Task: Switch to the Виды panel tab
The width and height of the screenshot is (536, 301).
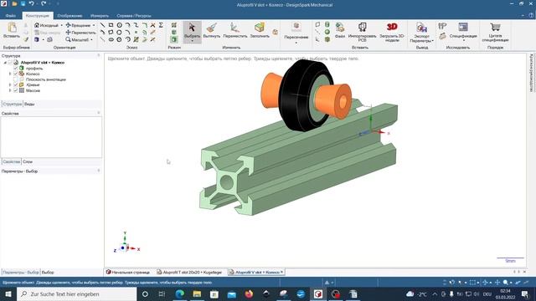Action: (29, 104)
